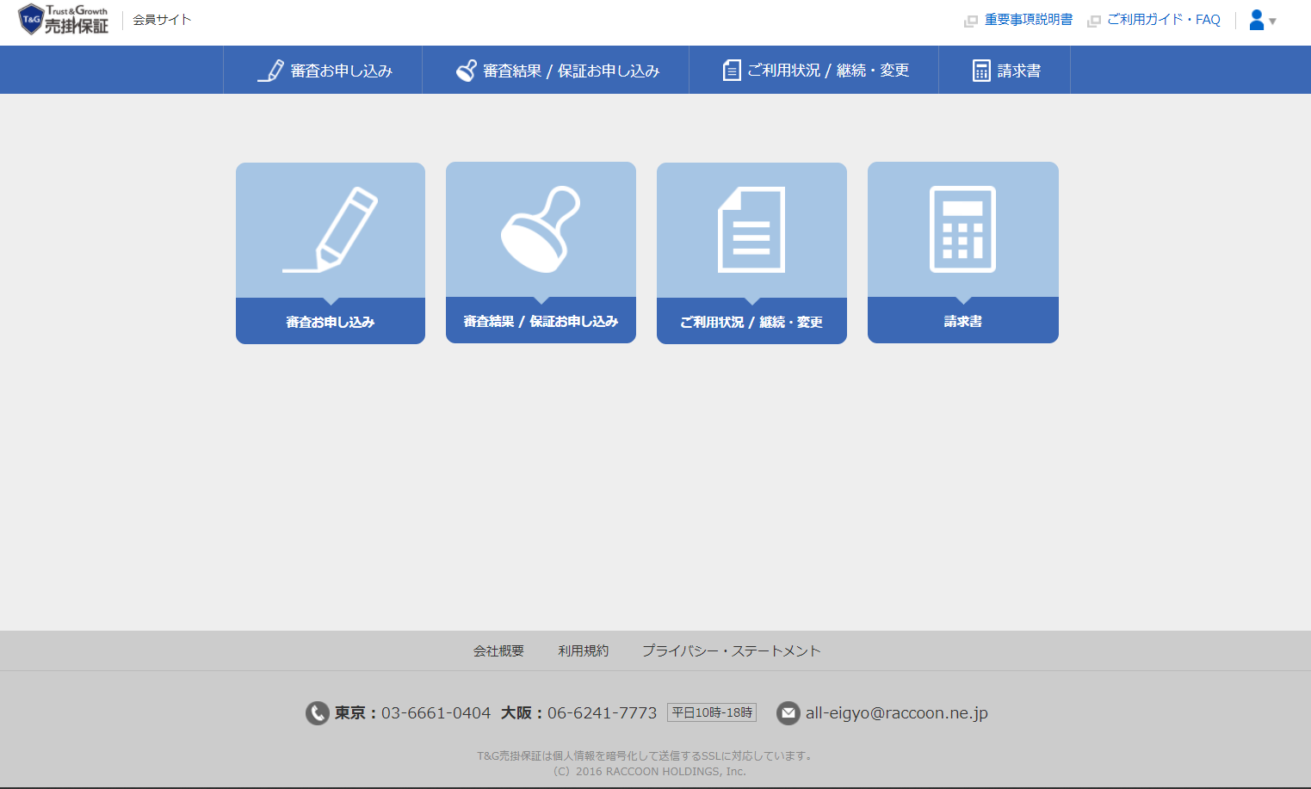
Task: Click 会員サイト header text
Action: (x=162, y=20)
